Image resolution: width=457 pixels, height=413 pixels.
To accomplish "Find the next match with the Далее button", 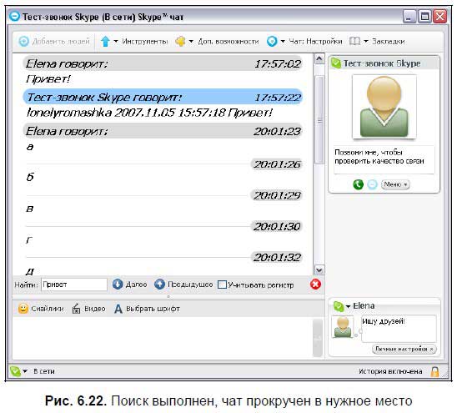I will [x=130, y=284].
